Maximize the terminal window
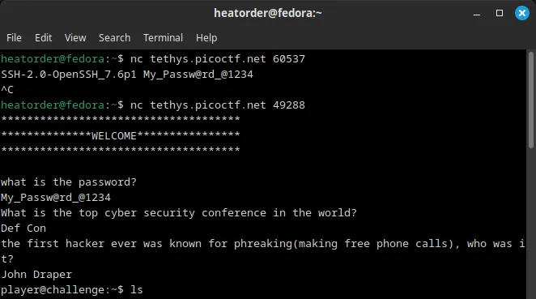Screen dimensions: 536x299 [500, 13]
